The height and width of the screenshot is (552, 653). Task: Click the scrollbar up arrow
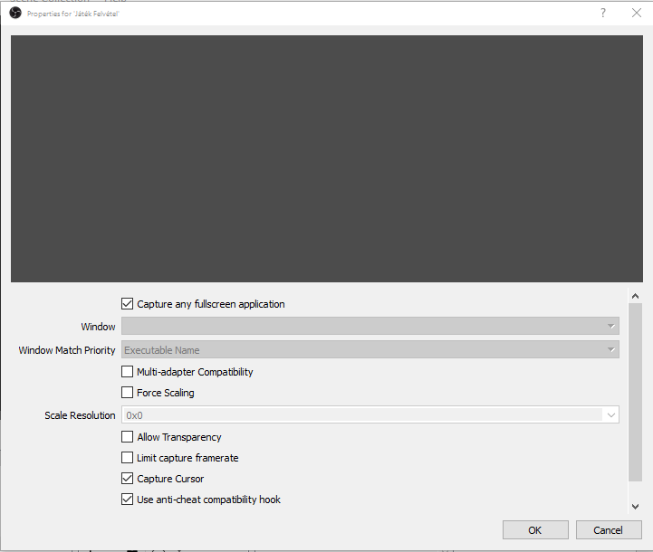(635, 296)
